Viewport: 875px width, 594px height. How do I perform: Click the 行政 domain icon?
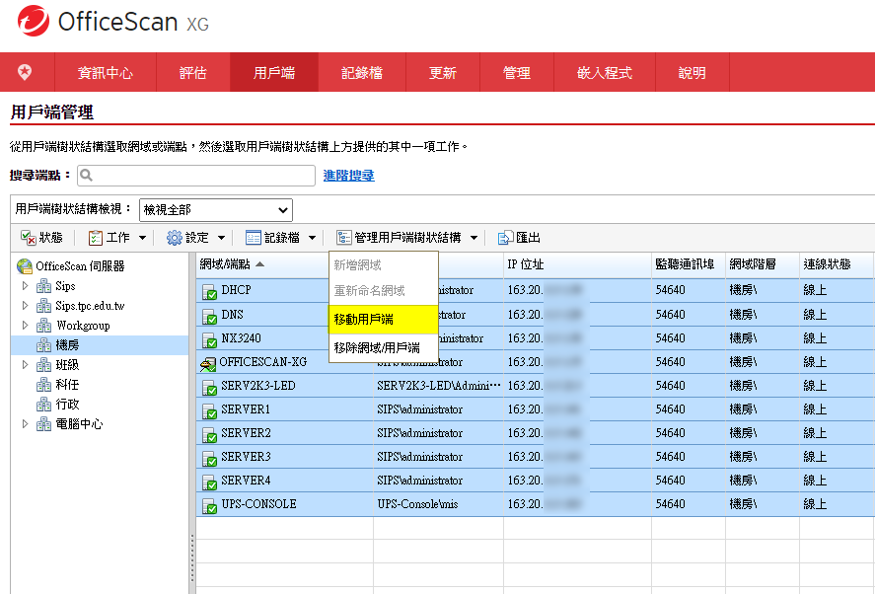(x=43, y=405)
